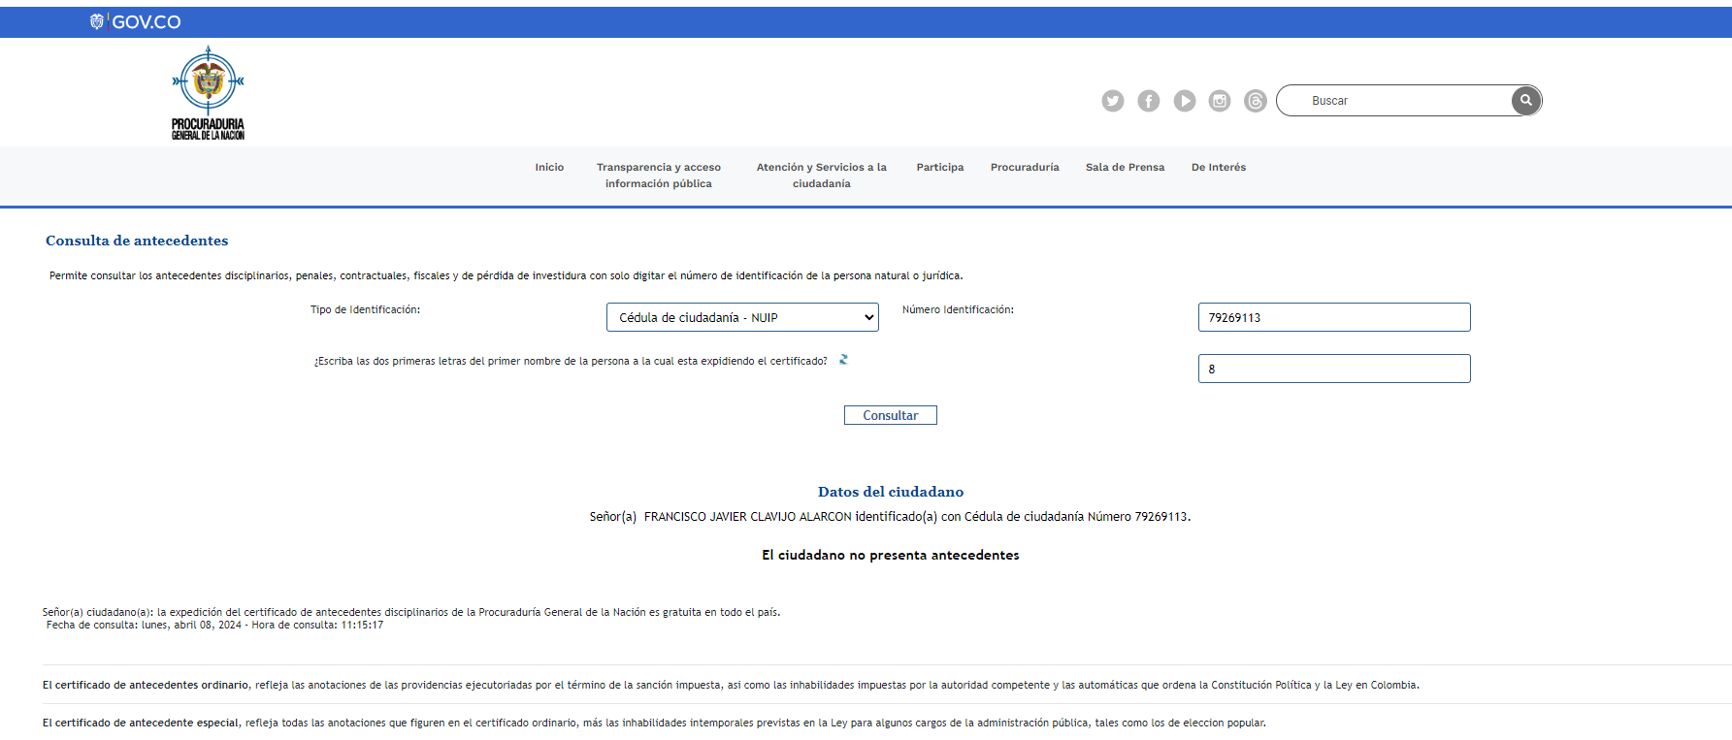
Task: Focus the security answer text field
Action: [x=1333, y=369]
